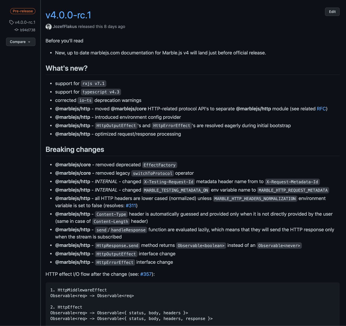This screenshot has width=346, height=326.
Task: Click "MARBLE_HTTP_HEADERS_NORMALIZATION" code text
Action: (x=255, y=198)
